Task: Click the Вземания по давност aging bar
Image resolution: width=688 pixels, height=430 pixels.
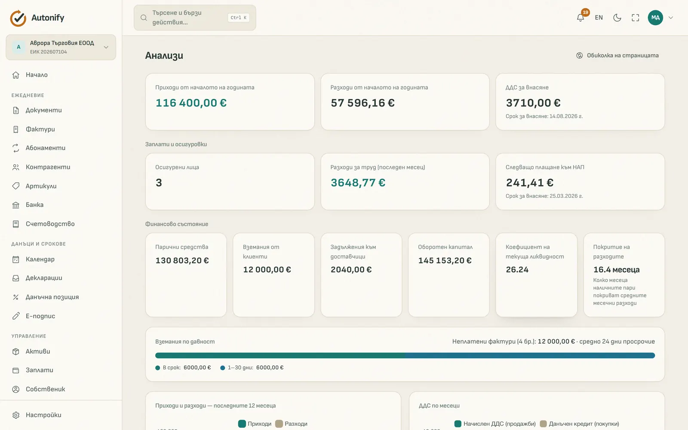Action: (x=405, y=356)
